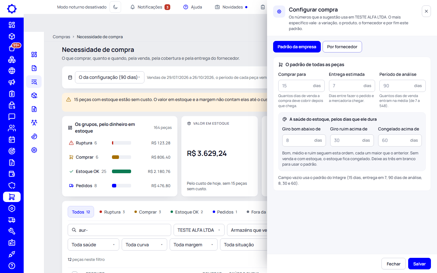Open the shopping bag icon with 99+ badge
The width and height of the screenshot is (437, 273).
point(12,48)
